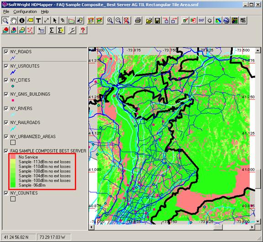Click the NY_URBANIZED_AREAS empty symbol box

pos(13,142)
